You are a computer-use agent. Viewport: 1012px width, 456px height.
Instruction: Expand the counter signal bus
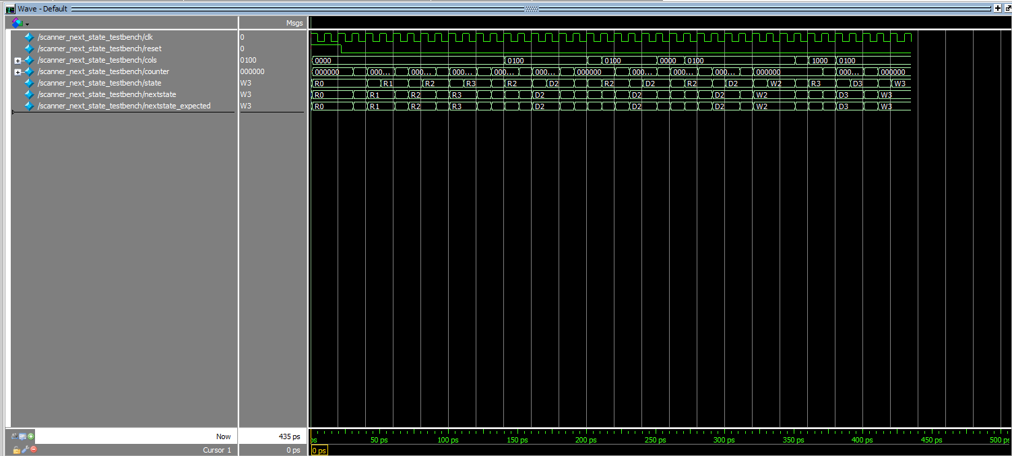[x=18, y=72]
